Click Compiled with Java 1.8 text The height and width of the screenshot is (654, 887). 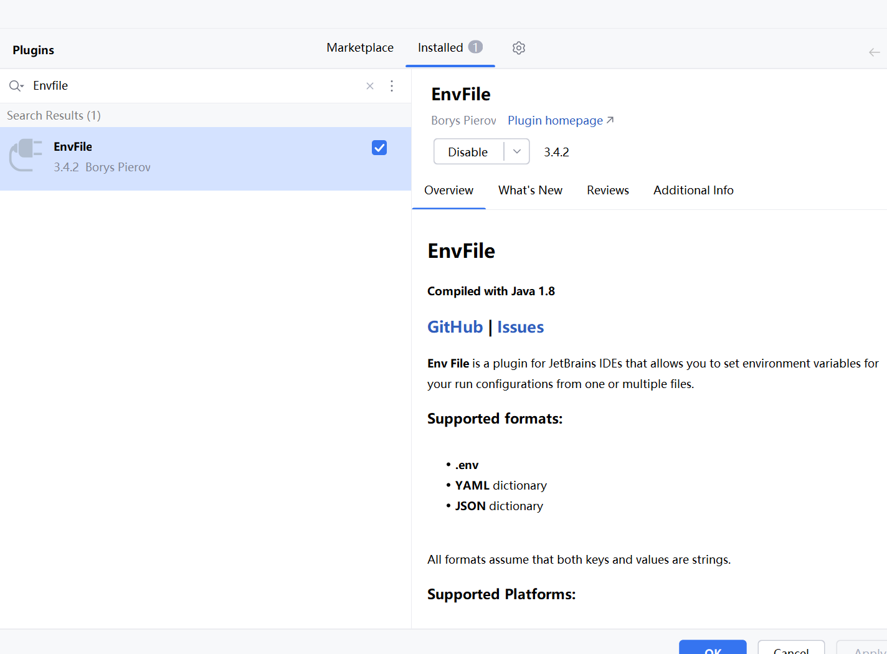[491, 291]
